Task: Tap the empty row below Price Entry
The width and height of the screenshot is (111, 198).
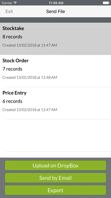Action: 55,135
